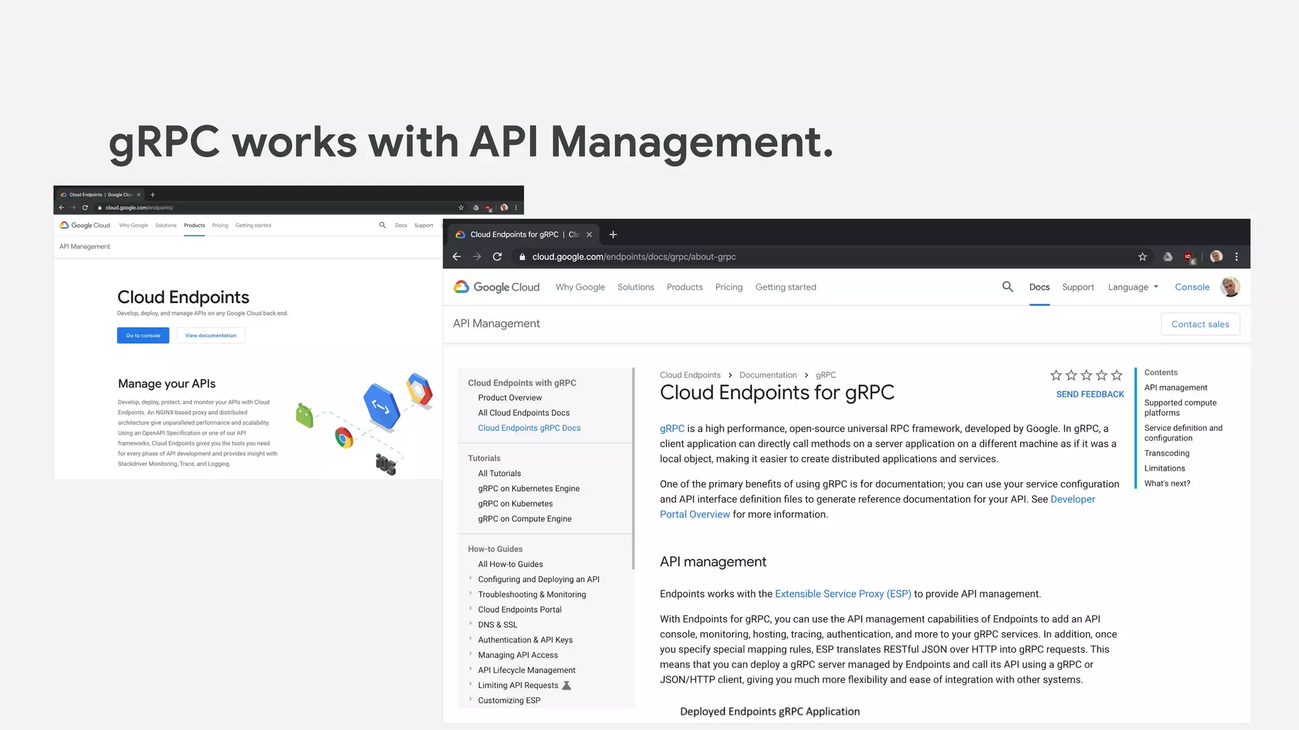
Task: Click back arrow in gRPC docs browser
Action: click(457, 257)
